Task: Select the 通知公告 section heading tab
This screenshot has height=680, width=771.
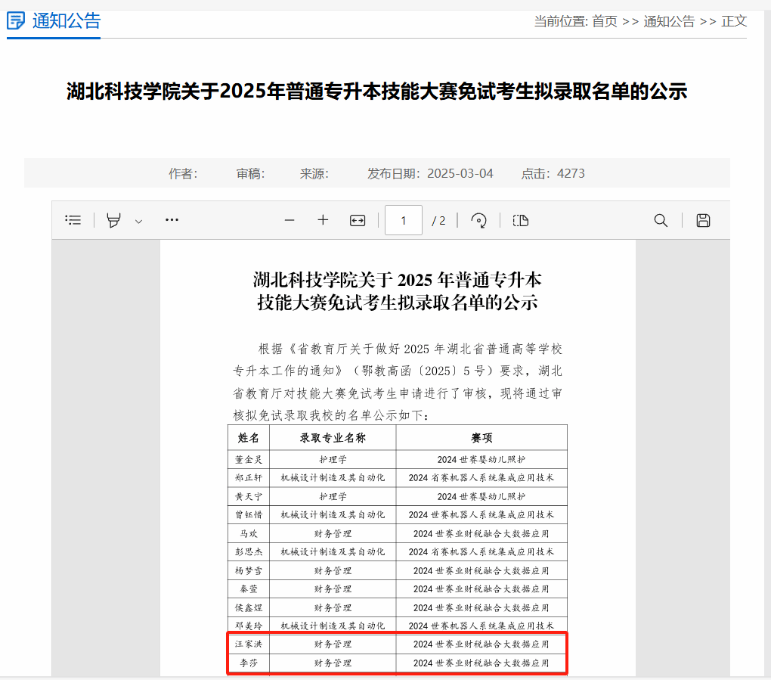Action: click(x=67, y=21)
